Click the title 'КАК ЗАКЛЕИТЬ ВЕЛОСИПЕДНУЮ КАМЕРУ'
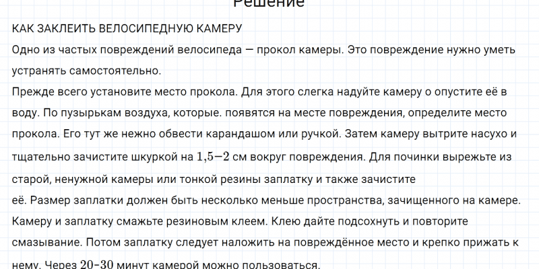The width and height of the screenshot is (539, 269). (x=127, y=30)
